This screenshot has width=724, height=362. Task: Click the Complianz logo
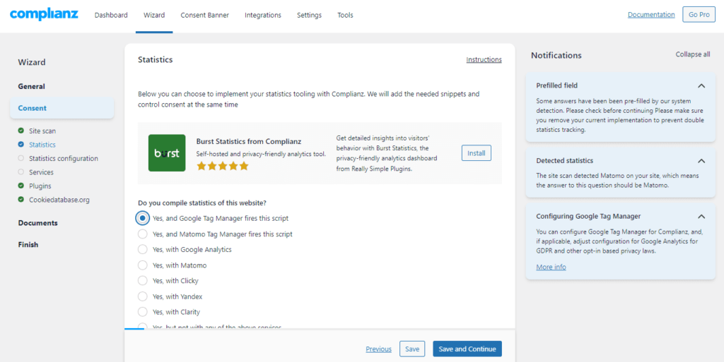click(x=44, y=15)
